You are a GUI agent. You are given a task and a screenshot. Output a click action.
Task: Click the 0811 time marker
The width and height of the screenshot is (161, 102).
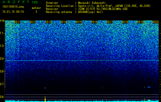click(x=17, y=22)
